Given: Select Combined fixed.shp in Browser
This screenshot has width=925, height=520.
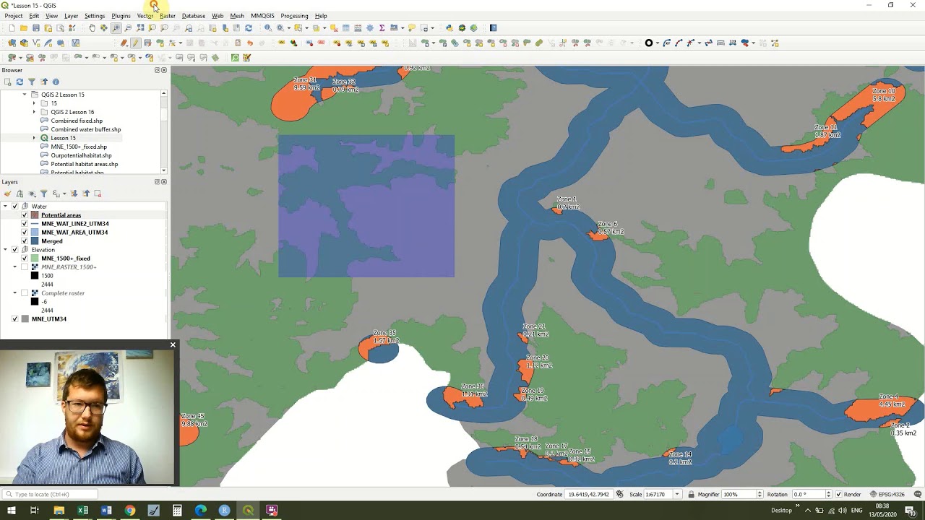Looking at the screenshot, I should (77, 121).
